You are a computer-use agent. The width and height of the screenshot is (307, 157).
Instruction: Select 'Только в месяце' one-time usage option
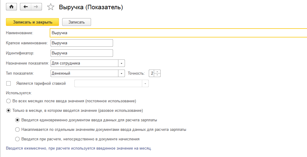tap(9, 111)
